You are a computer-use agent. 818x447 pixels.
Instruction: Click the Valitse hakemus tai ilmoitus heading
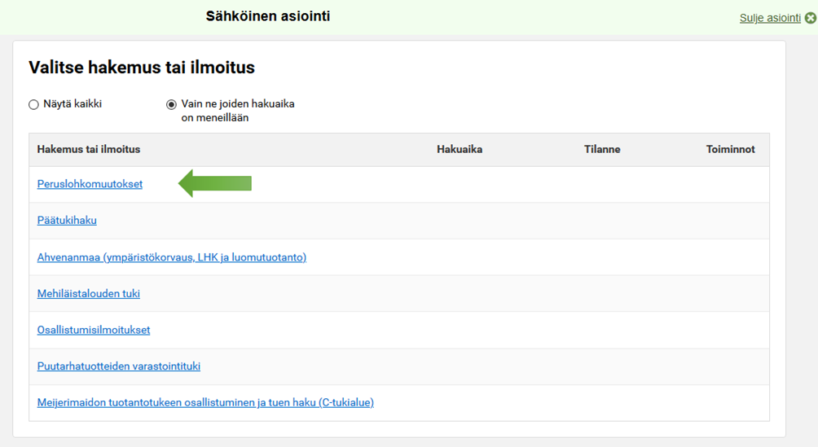click(142, 68)
